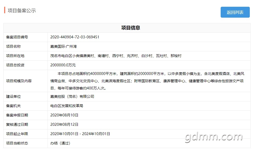
Task: Click the 项目总投资 label
Action: click(x=15, y=65)
